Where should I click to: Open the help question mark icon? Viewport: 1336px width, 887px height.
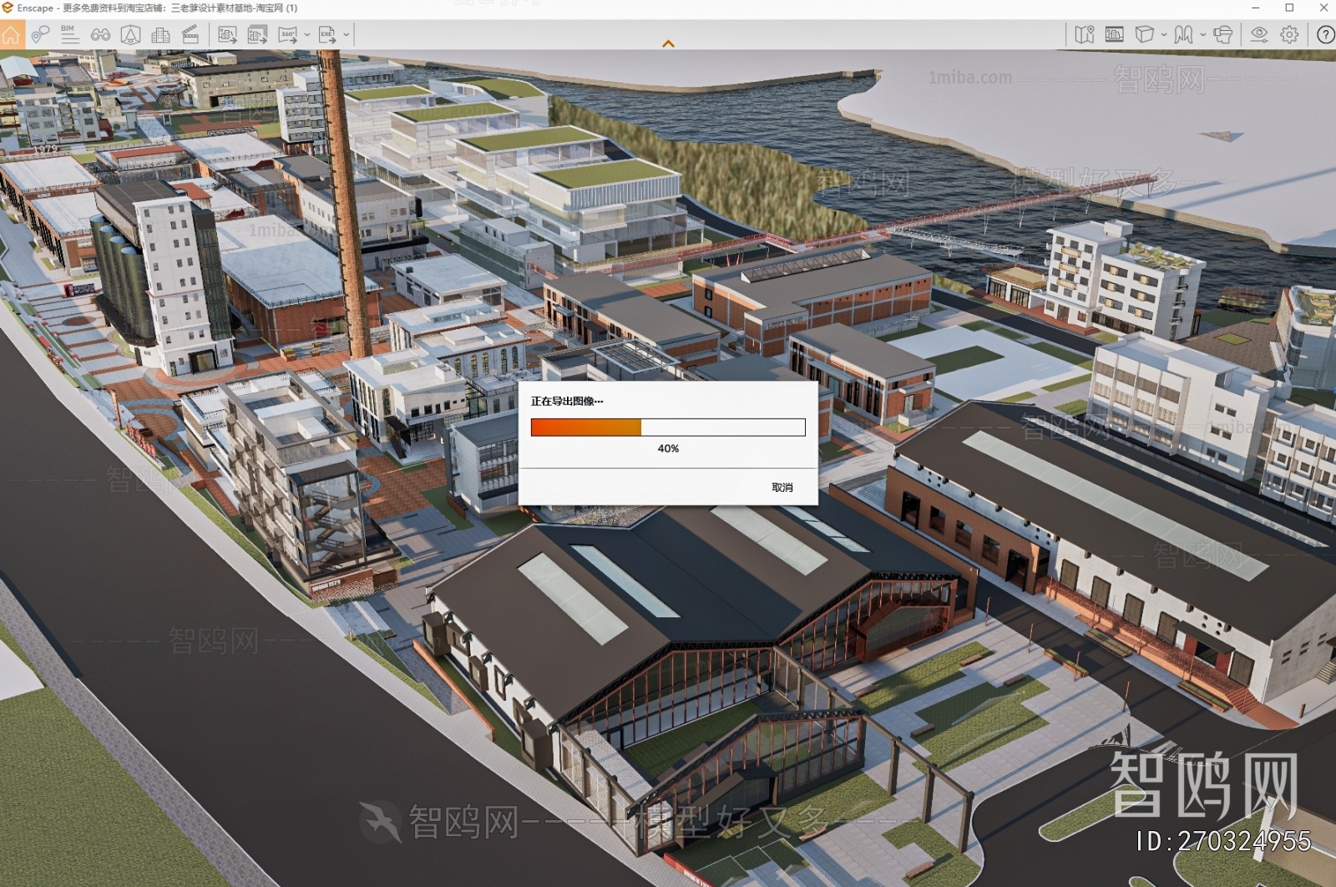click(x=1324, y=35)
